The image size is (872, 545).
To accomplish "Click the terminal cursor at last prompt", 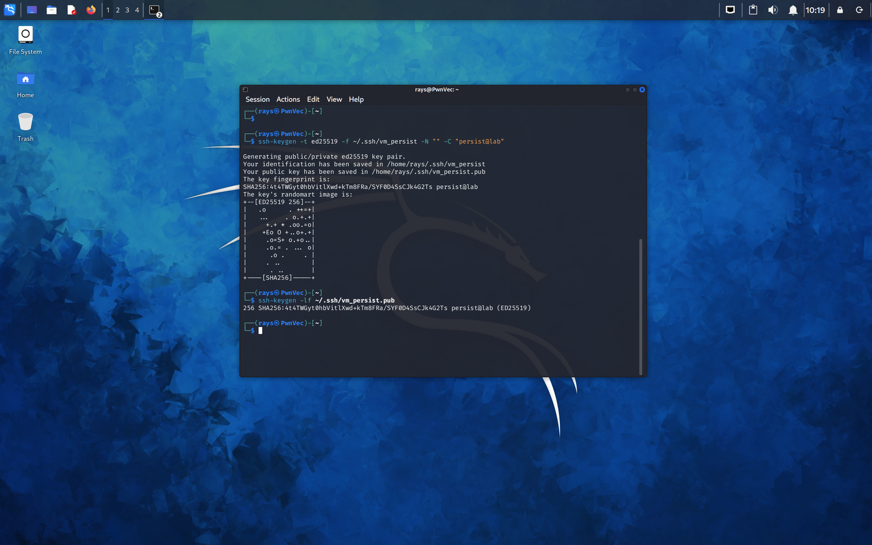I will [x=261, y=330].
